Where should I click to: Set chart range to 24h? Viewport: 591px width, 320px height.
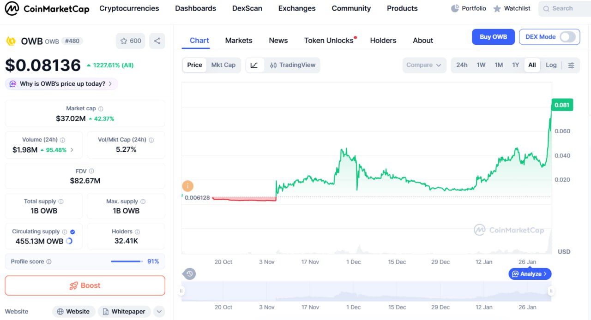(462, 65)
